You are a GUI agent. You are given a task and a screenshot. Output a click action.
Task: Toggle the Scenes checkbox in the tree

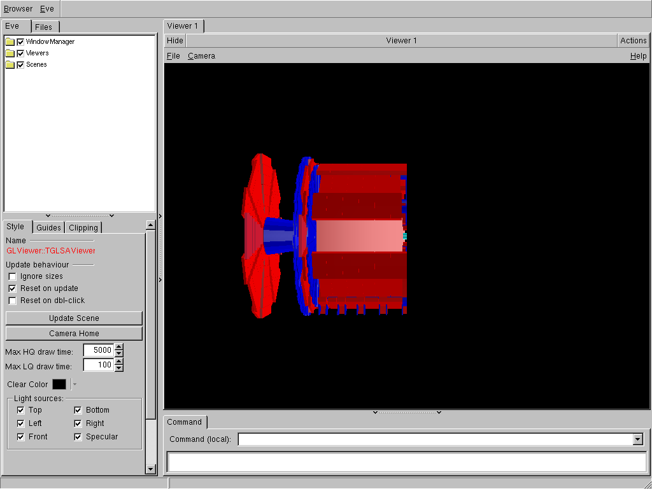20,65
